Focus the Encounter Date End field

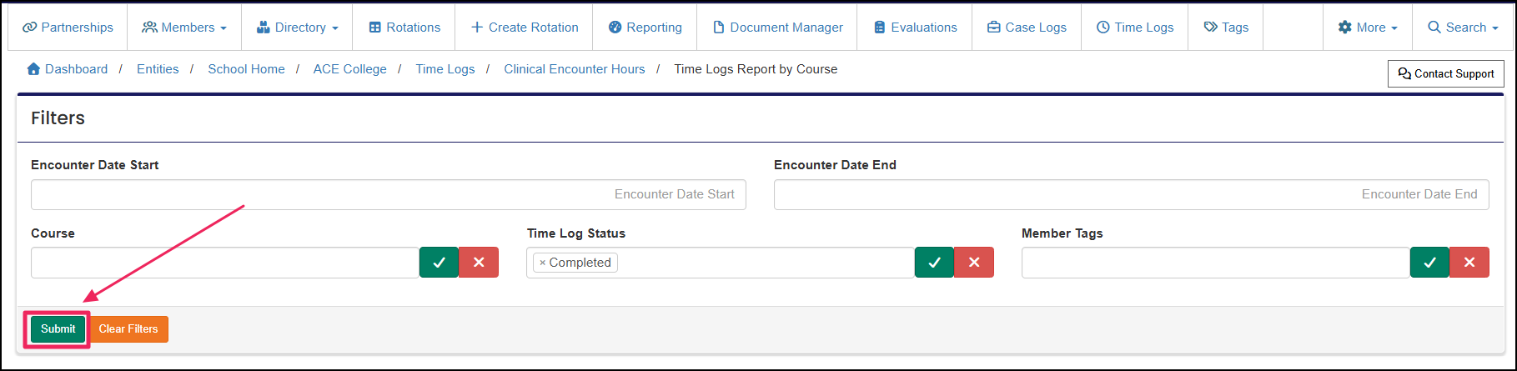click(x=1132, y=194)
